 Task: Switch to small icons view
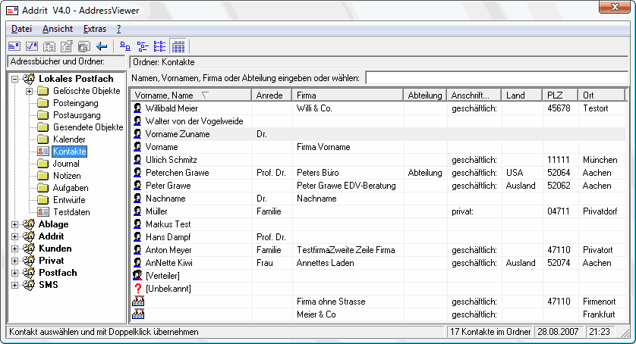point(143,46)
